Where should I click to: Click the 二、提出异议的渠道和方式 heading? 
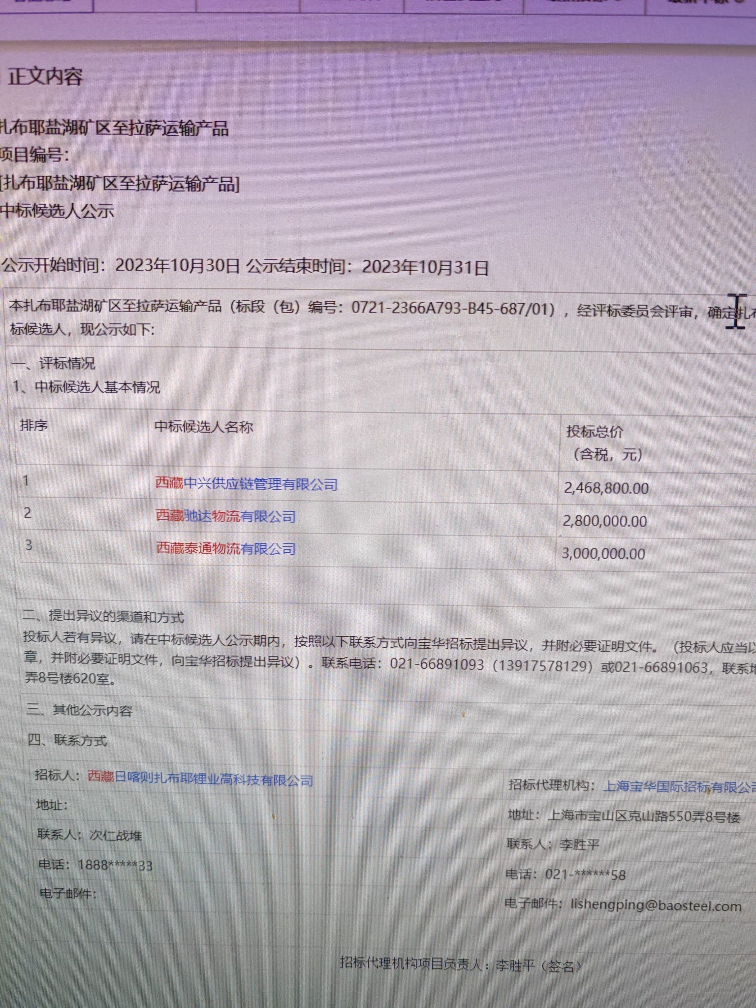click(x=103, y=616)
